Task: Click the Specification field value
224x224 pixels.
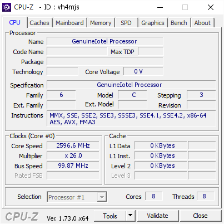Action: pyautogui.click(x=131, y=85)
